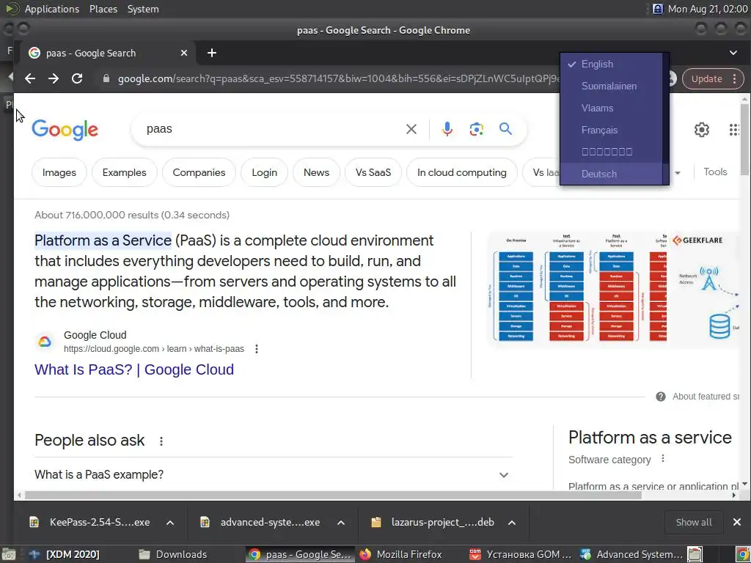751x563 pixels.
Task: Click the About featured snippets help icon
Action: [661, 397]
